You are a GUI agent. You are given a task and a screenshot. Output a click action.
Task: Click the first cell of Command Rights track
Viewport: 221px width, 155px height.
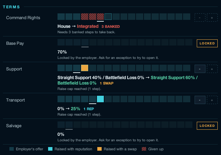click(61, 17)
